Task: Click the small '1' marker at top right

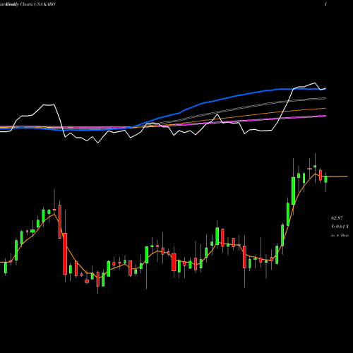Action: coord(325,4)
